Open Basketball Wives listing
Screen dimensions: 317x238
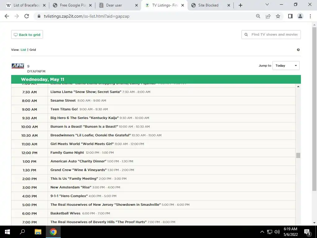[65, 214]
